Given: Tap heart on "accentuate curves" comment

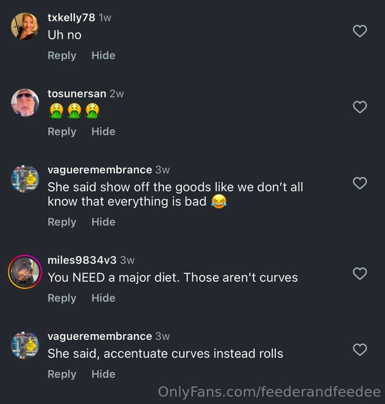Looking at the screenshot, I should [x=360, y=349].
